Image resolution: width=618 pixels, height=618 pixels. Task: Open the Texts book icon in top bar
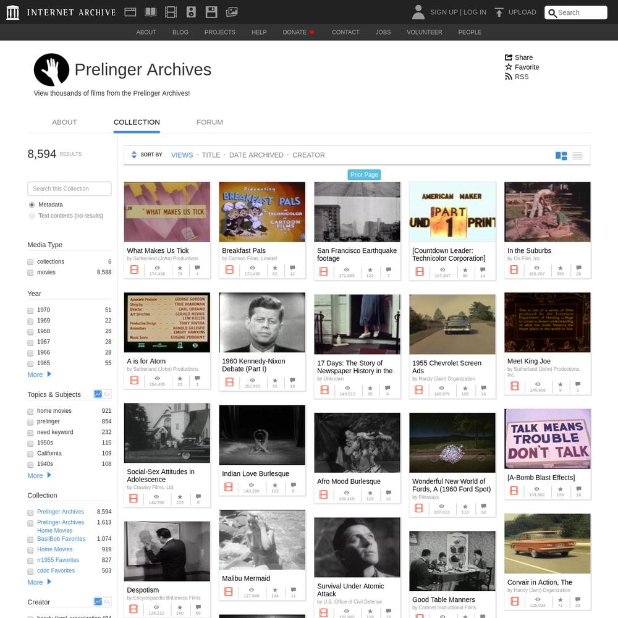pyautogui.click(x=151, y=12)
